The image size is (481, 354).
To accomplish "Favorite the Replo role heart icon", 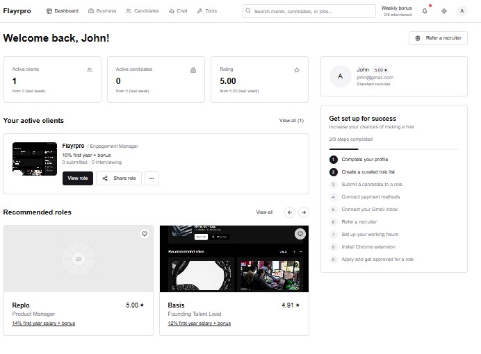I will [x=145, y=234].
